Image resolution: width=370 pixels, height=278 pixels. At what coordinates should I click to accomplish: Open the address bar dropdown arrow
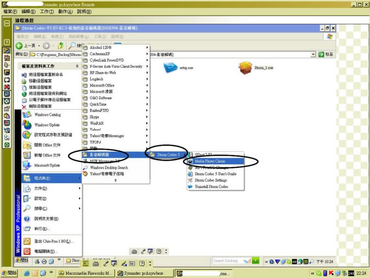(x=313, y=54)
